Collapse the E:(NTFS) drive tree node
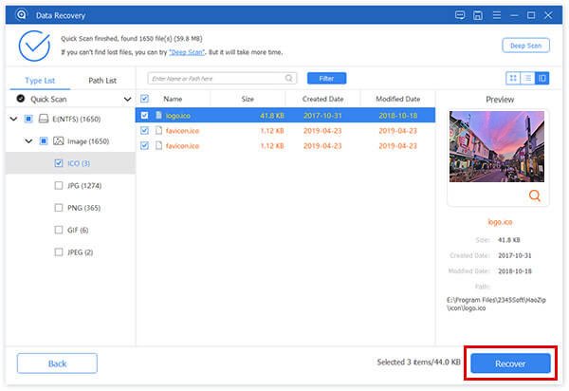This screenshot has width=569, height=391. pos(13,119)
